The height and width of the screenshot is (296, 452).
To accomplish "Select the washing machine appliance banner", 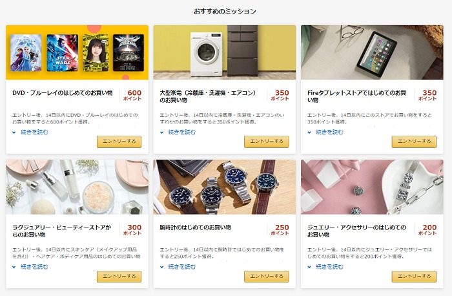I will [225, 52].
